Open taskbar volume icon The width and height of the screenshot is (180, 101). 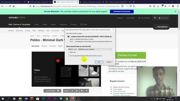pyautogui.click(x=160, y=98)
